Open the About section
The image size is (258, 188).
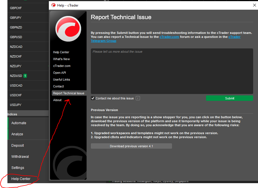pyautogui.click(x=57, y=100)
